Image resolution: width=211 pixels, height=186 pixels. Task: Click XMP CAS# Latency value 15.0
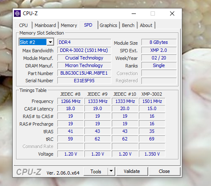tap(152, 108)
